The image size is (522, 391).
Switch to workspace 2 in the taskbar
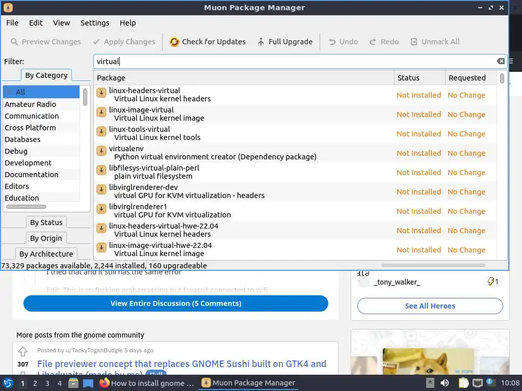pyautogui.click(x=35, y=383)
